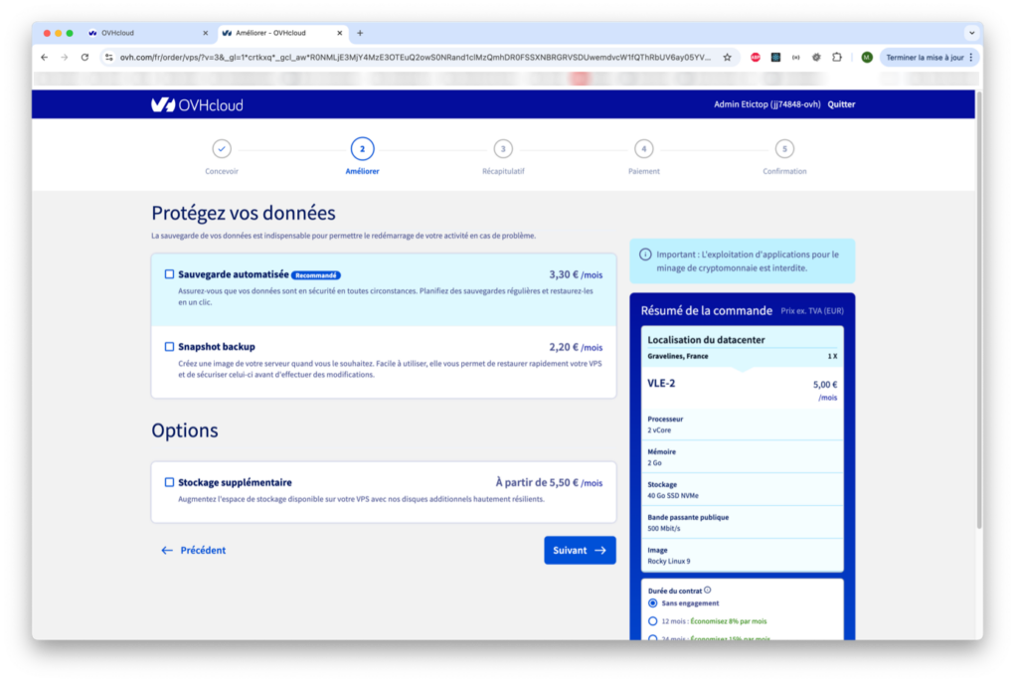Open the braces extension icon

tap(796, 57)
